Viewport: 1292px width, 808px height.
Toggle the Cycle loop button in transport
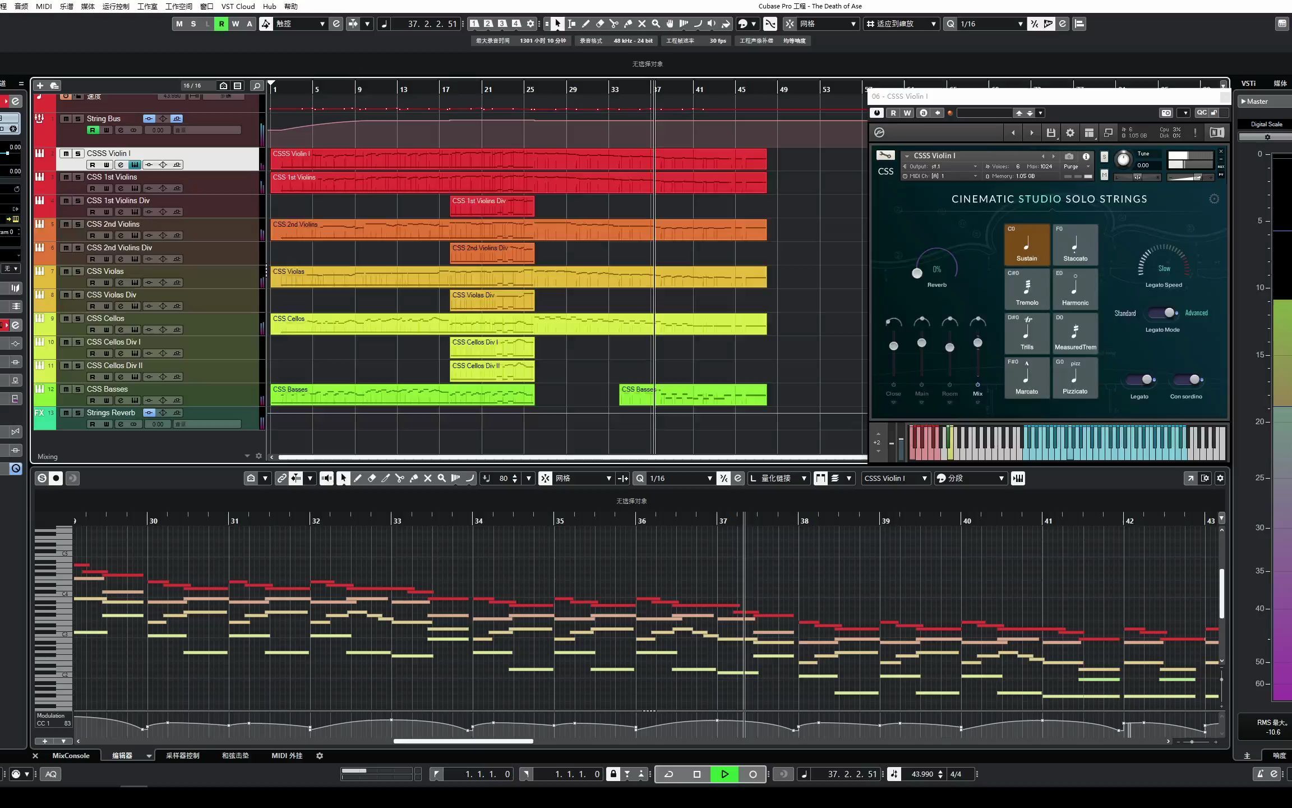[669, 774]
